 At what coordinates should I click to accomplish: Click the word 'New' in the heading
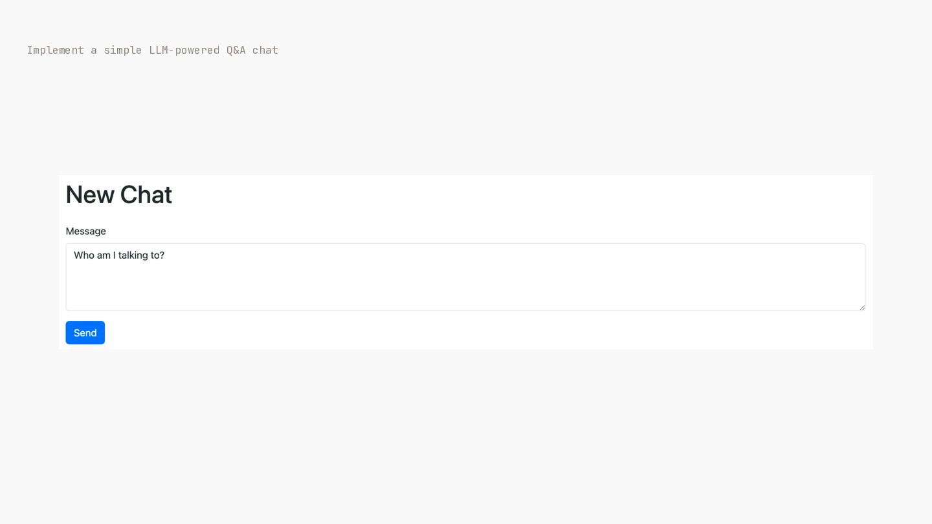pos(90,195)
